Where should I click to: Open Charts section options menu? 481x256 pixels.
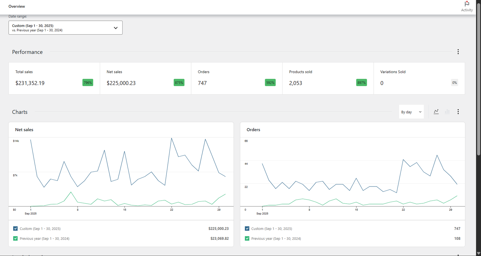(458, 112)
